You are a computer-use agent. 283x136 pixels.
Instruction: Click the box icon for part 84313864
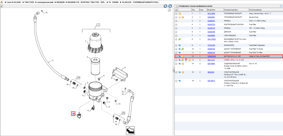coord(180,14)
